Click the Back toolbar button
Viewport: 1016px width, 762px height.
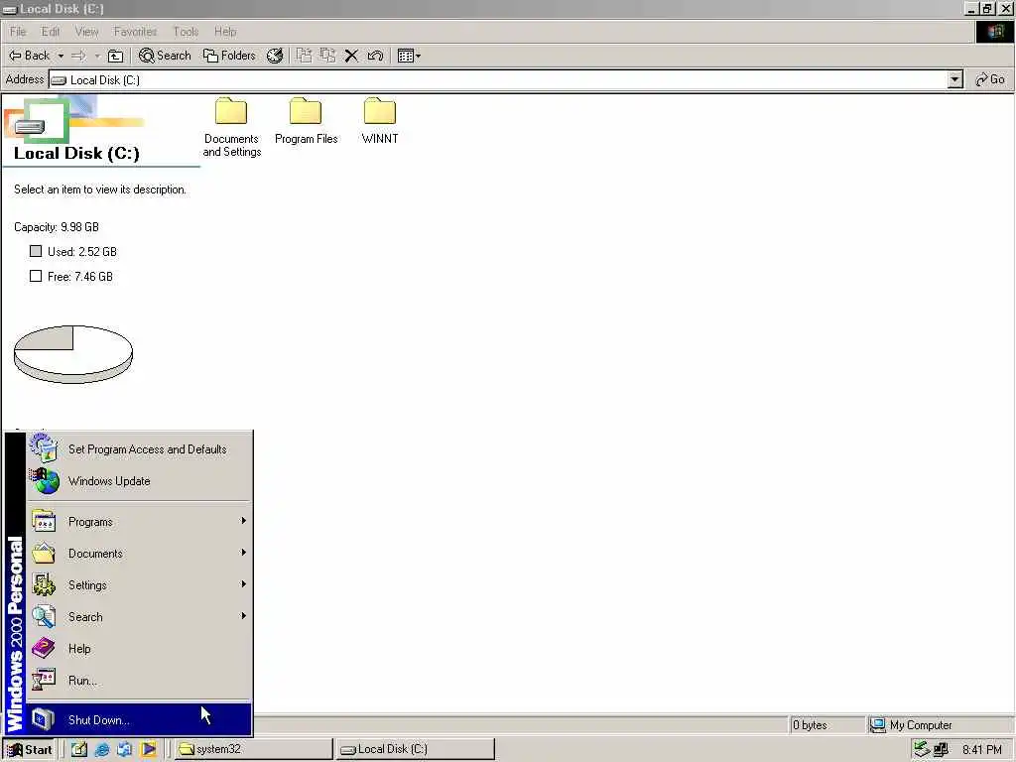pos(29,56)
